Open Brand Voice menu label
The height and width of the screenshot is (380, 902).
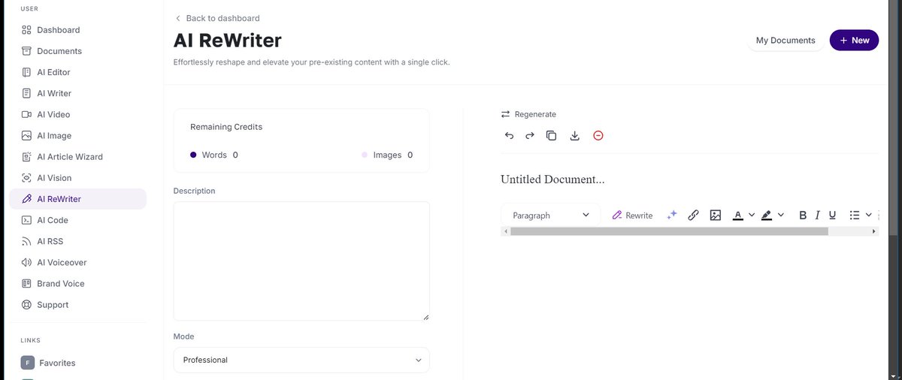pos(61,283)
